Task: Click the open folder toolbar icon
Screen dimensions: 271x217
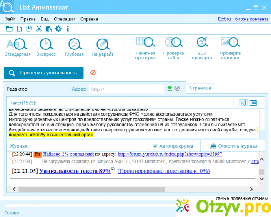Action: tap(10, 29)
